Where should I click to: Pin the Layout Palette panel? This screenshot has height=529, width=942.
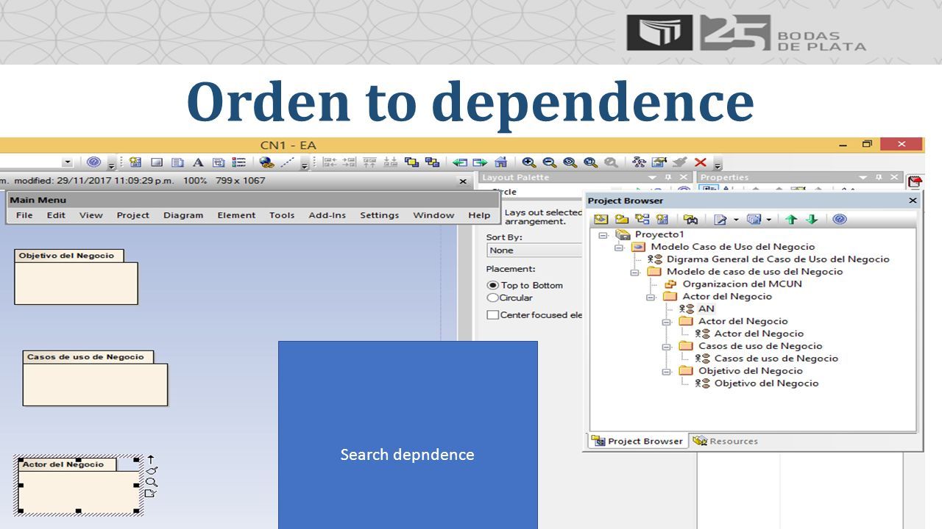point(667,177)
